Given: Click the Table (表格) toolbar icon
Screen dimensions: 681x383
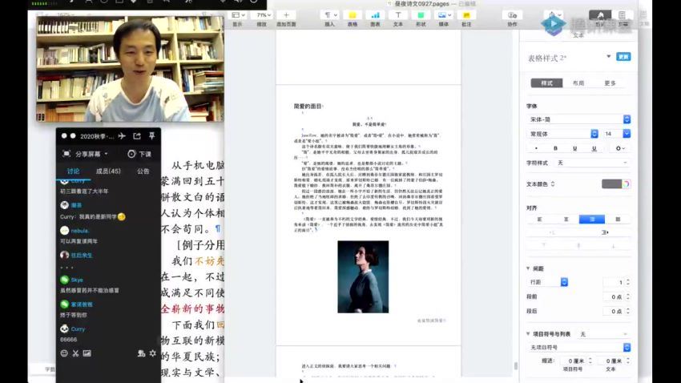Looking at the screenshot, I should coord(353,15).
